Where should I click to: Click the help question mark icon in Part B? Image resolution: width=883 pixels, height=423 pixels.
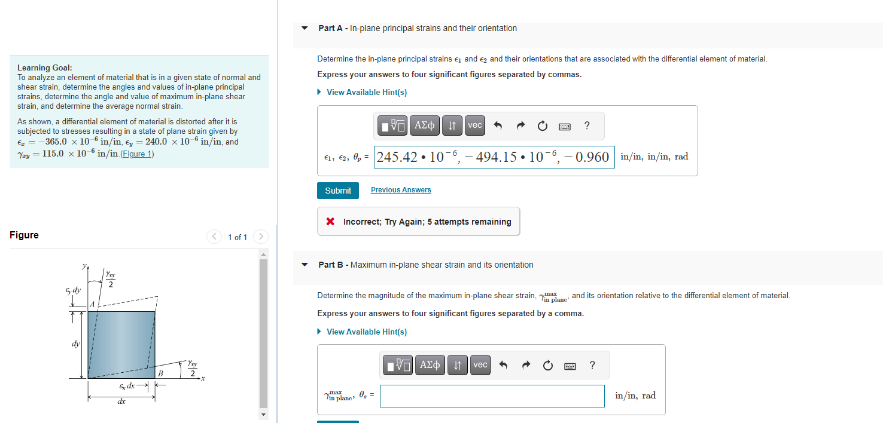pyautogui.click(x=592, y=365)
